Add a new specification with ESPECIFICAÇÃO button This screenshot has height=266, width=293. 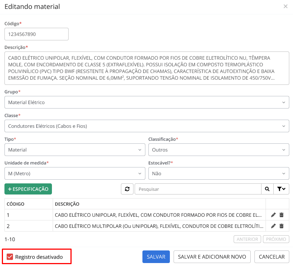[28, 189]
